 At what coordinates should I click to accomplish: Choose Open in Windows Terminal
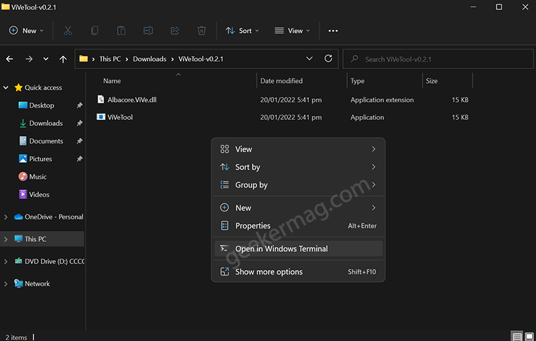[298, 249]
